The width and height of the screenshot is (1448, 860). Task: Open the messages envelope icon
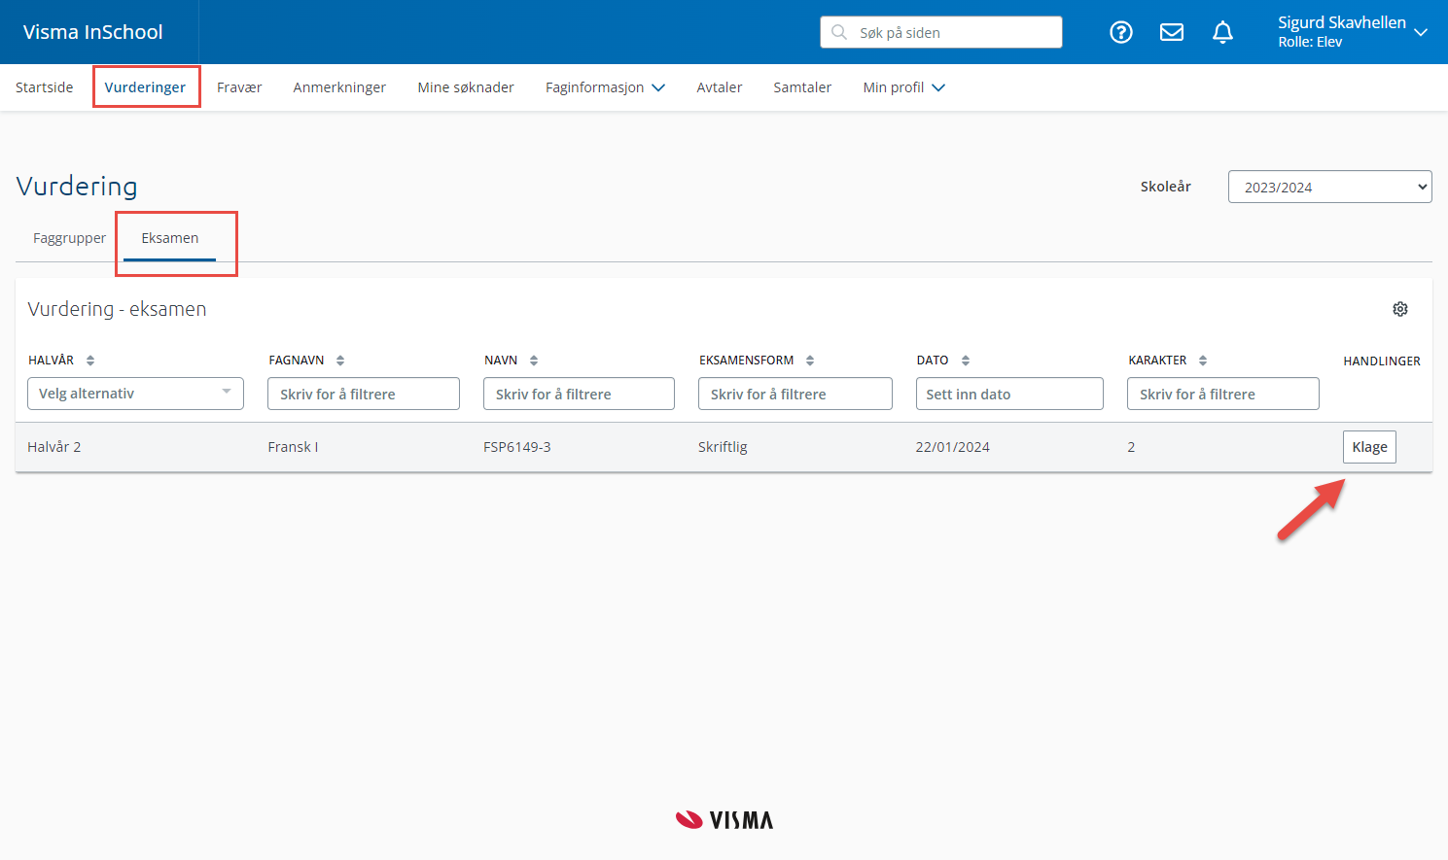[1172, 32]
